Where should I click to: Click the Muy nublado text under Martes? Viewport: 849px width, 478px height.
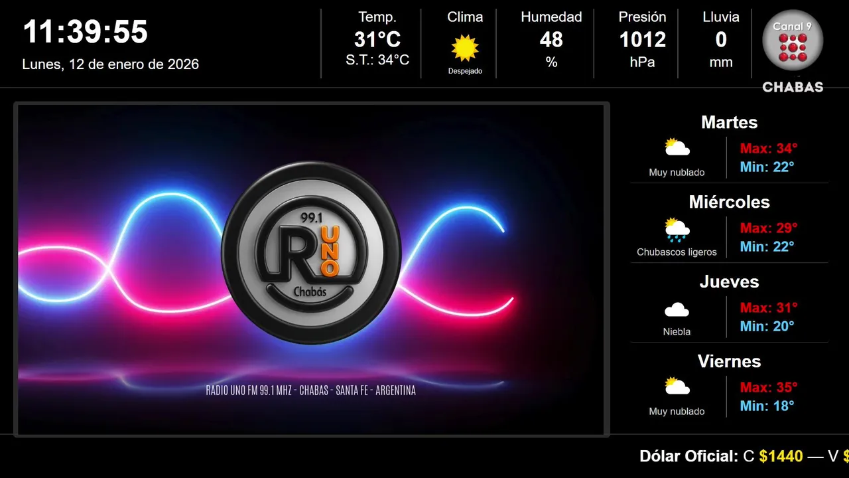pyautogui.click(x=677, y=173)
